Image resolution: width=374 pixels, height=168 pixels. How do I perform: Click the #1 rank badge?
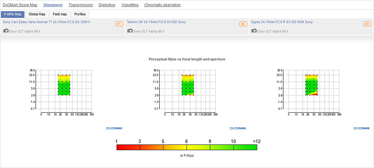click(x=119, y=24)
